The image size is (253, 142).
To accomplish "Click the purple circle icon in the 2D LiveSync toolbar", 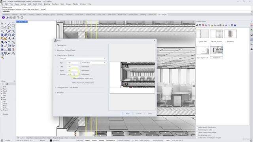I will click(4, 17).
